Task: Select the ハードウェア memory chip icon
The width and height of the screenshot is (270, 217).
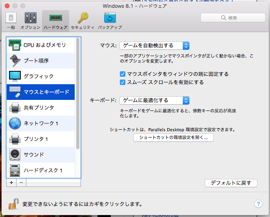Action: point(56,18)
